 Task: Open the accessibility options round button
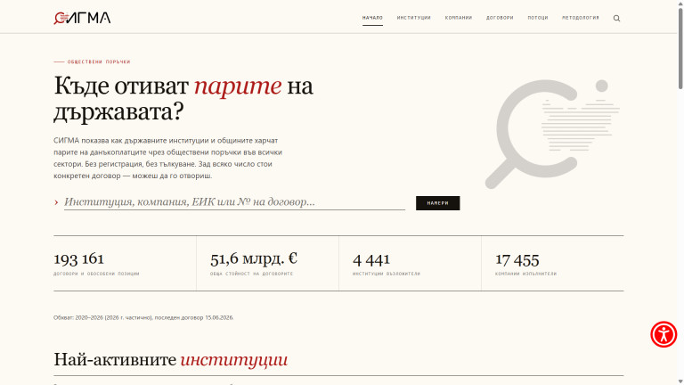point(664,334)
